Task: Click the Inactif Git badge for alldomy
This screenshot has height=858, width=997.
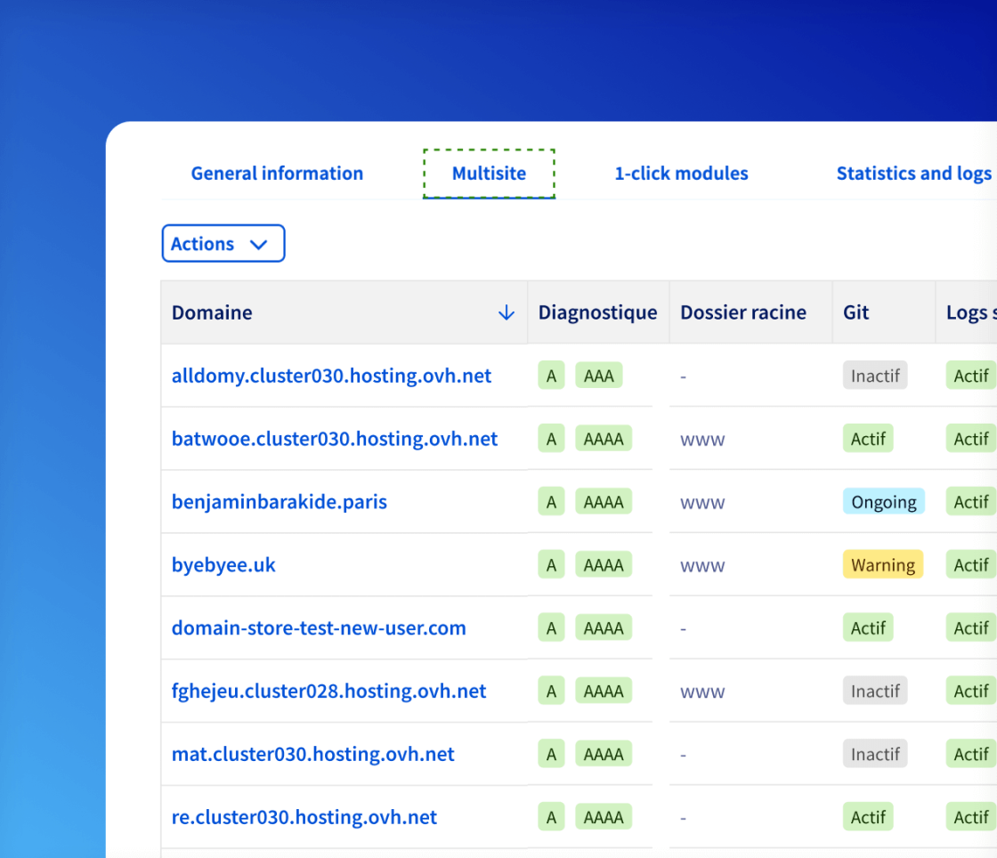Action: pyautogui.click(x=875, y=376)
